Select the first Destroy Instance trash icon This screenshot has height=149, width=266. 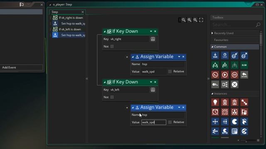click(x=225, y=102)
